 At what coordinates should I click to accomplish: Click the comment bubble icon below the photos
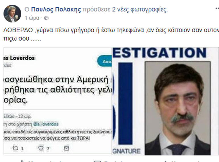tap(97, 161)
